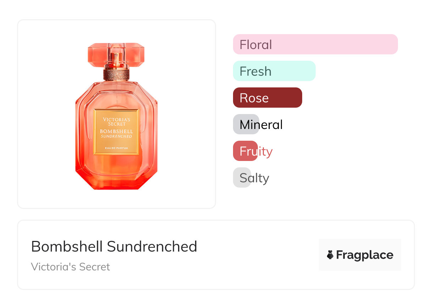Click the copper collar on the bottle neck
432x307 pixels.
click(116, 74)
